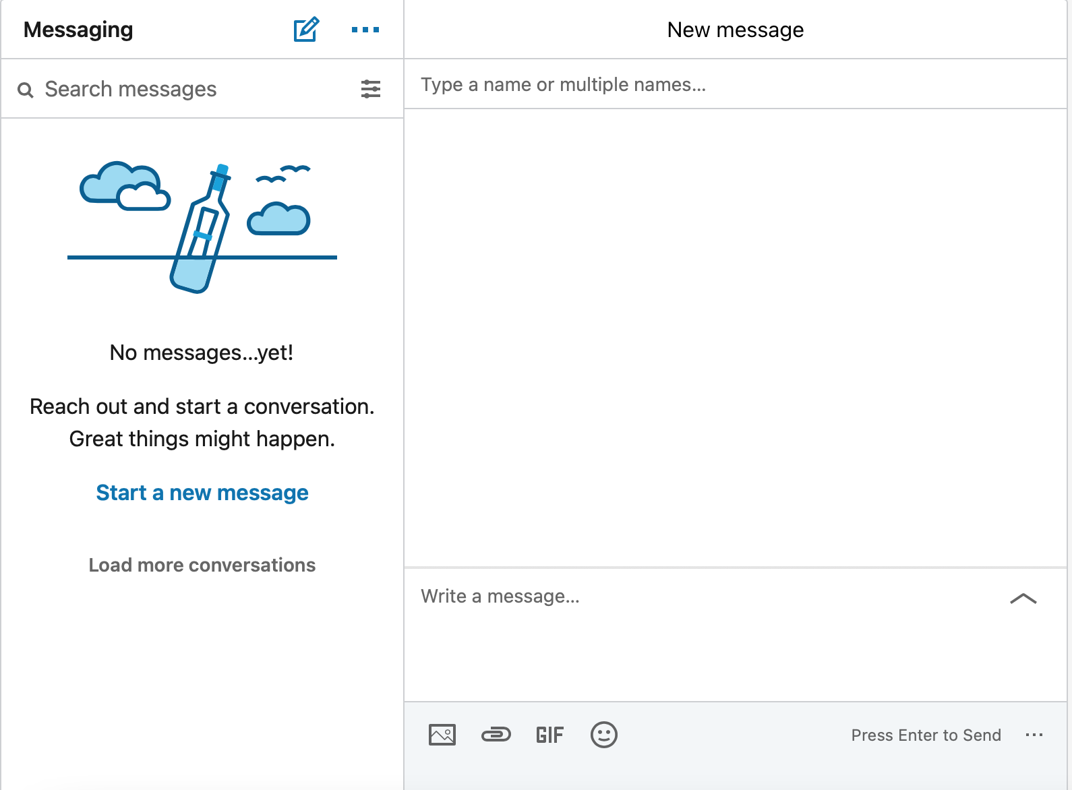Click the No messages...yet! text
1072x790 pixels.
(x=202, y=353)
